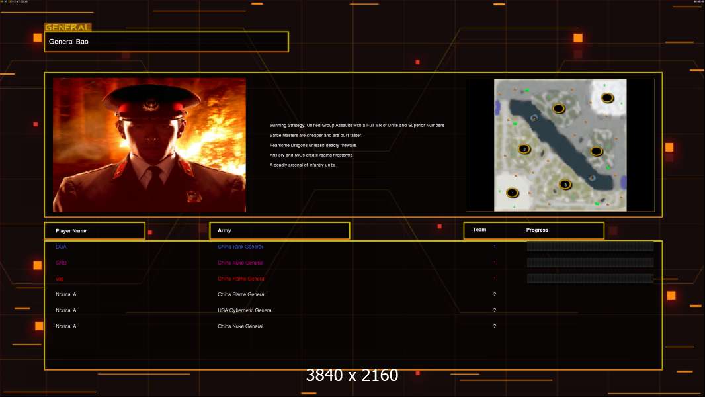Click the loading progress bar in DGA's row

pos(590,246)
